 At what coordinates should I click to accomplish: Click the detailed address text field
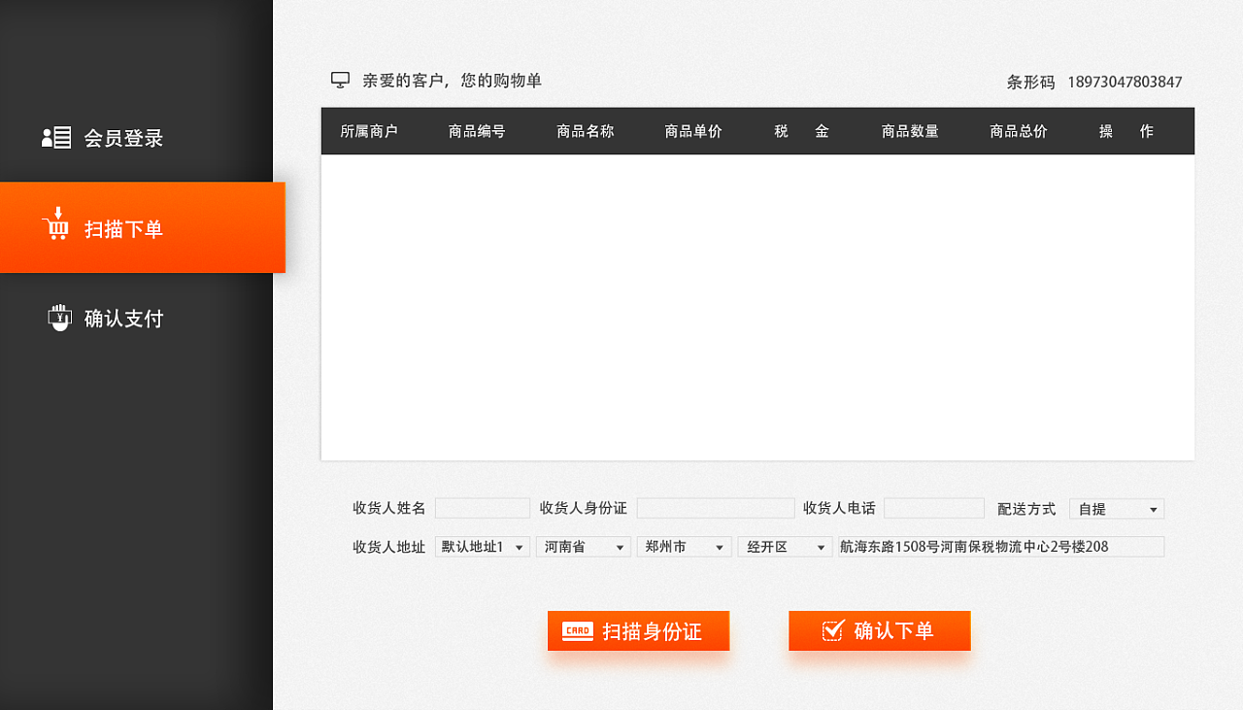(998, 546)
